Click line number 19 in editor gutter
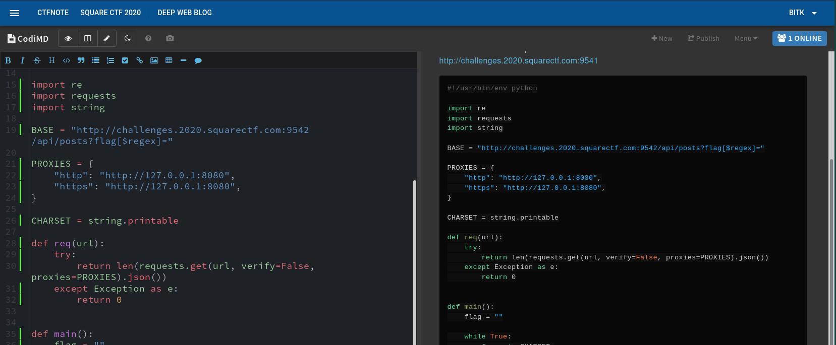 [x=11, y=130]
